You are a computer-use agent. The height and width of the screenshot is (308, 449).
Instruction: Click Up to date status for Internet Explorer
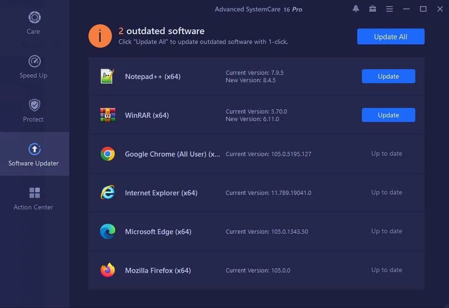387,193
